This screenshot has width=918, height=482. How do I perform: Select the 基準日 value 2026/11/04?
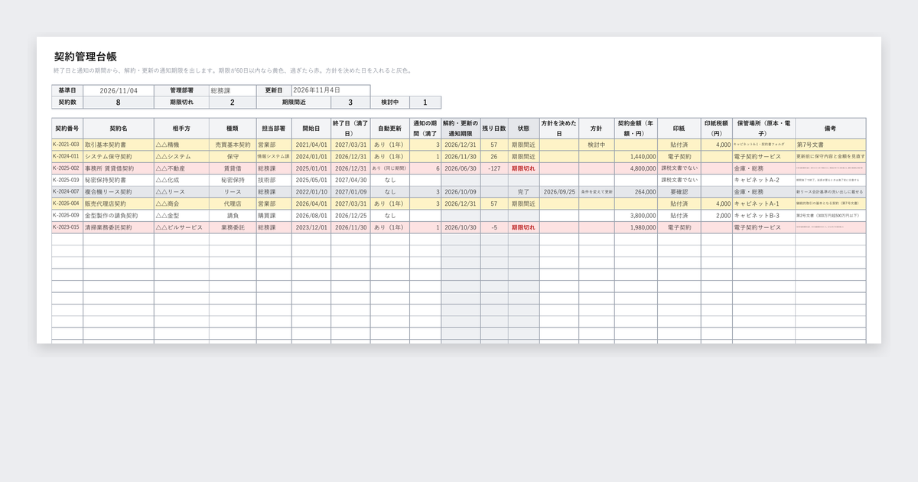click(x=119, y=90)
